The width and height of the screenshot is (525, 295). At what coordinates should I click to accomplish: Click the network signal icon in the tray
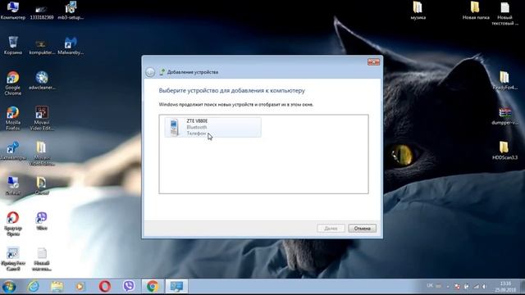click(x=476, y=286)
